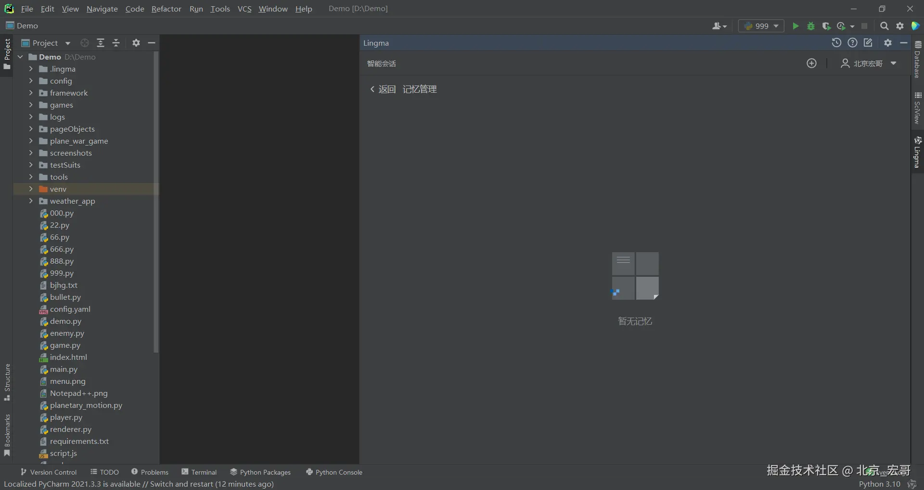
Task: Expand the venv folder
Action: tap(31, 189)
